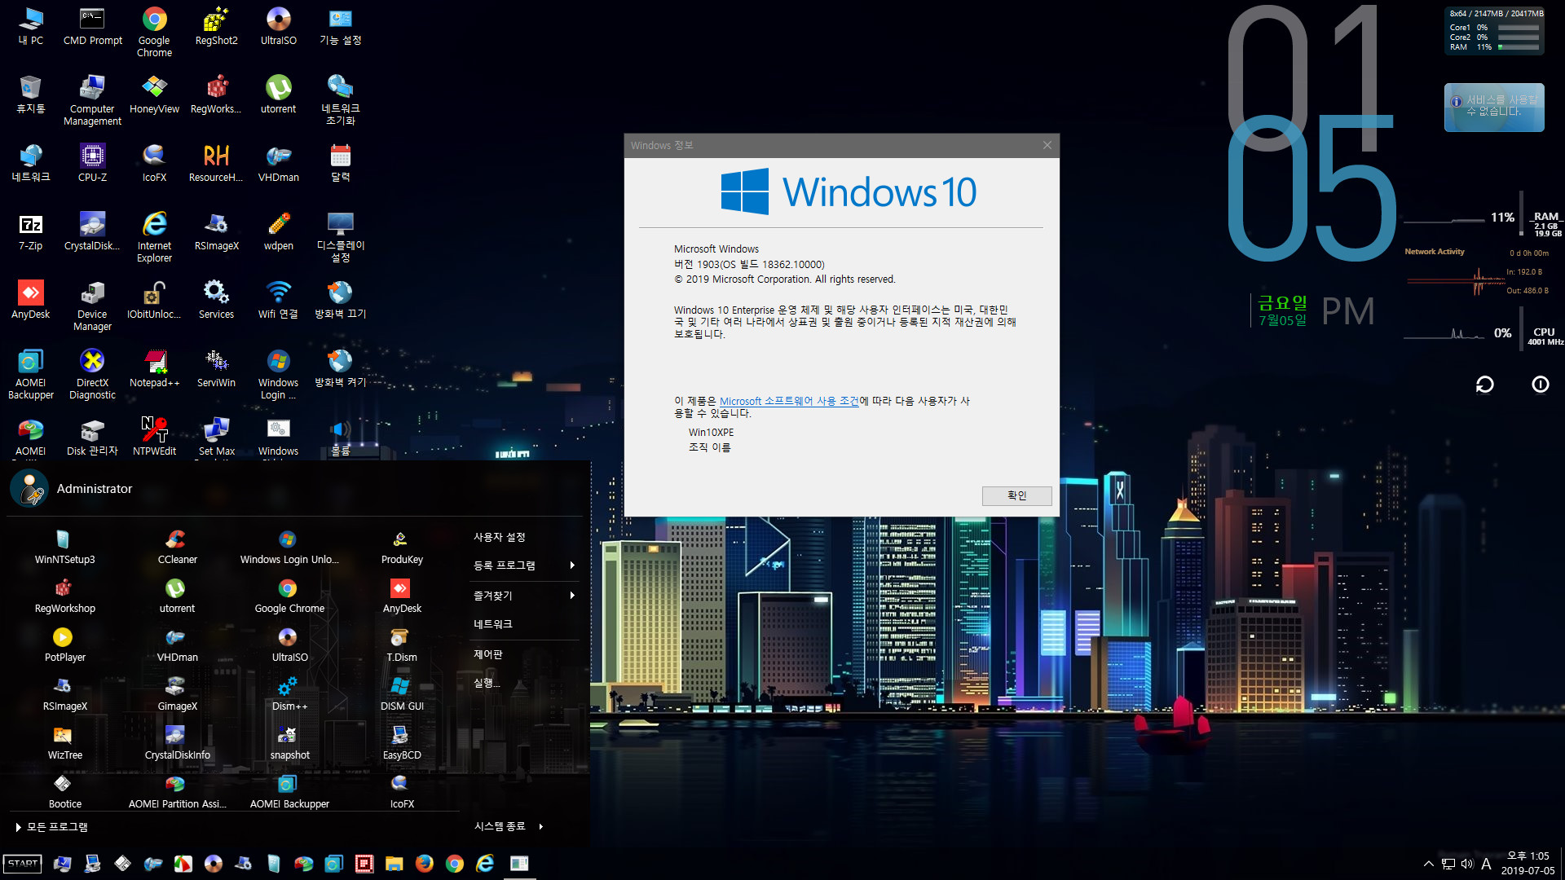Open ServiWin desktop icon

coord(216,369)
